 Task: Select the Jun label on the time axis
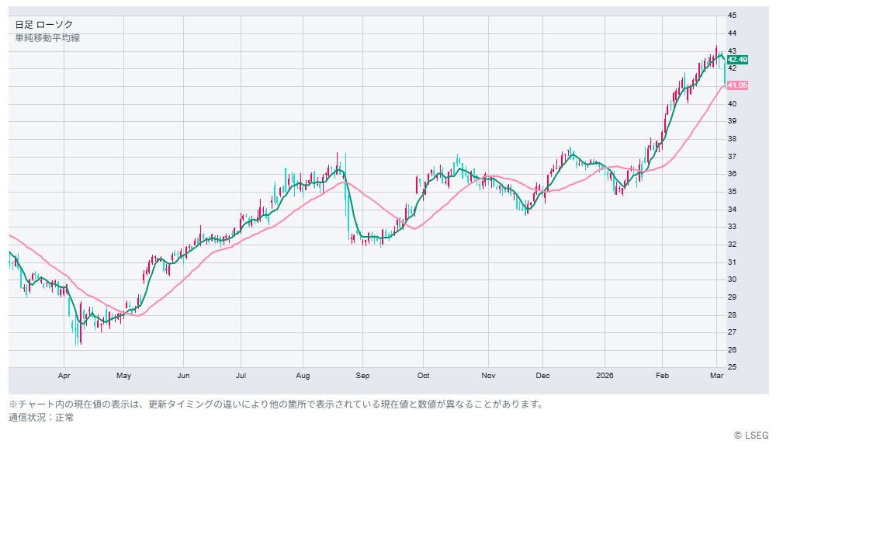[183, 376]
